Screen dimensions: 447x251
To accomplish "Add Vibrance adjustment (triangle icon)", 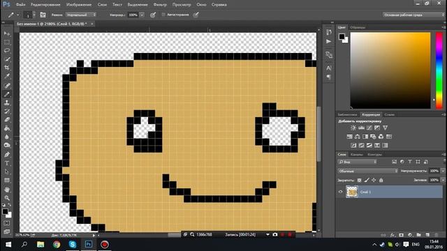I will (x=385, y=128).
